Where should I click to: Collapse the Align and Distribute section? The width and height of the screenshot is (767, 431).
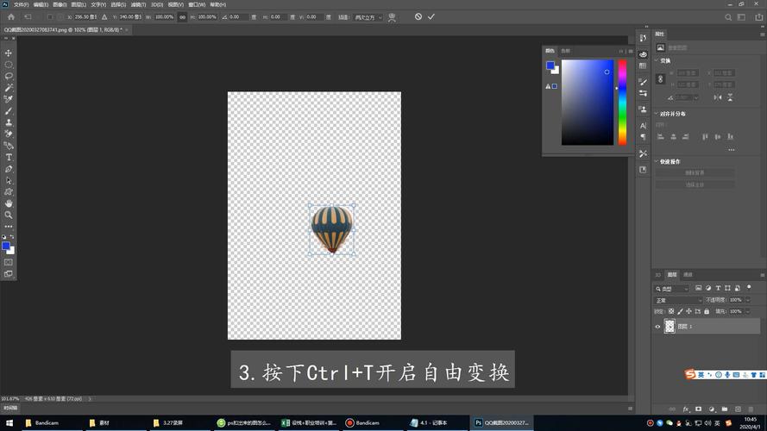click(656, 114)
